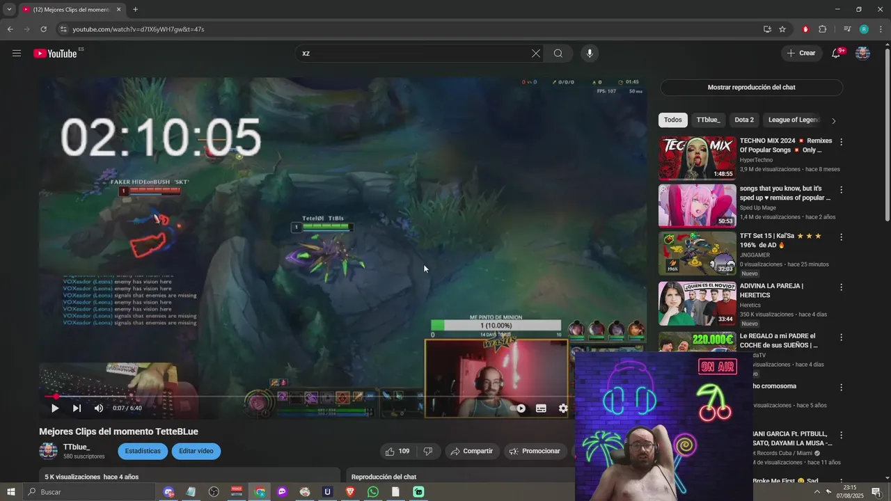Toggle the autoplay switch in player
This screenshot has height=501, width=891.
click(519, 408)
